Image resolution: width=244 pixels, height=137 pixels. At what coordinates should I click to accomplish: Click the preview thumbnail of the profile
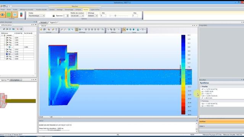point(18,101)
